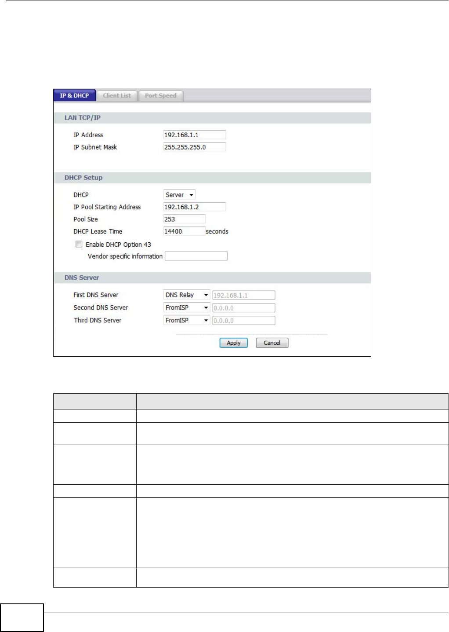The width and height of the screenshot is (449, 632).
Task: Click the 'seconds' label text
Action: (217, 231)
